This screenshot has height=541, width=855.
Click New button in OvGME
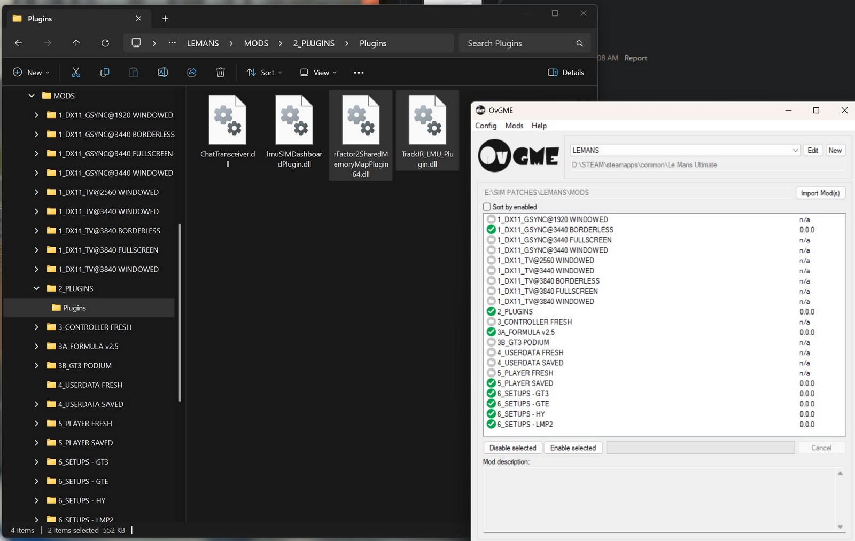tap(835, 150)
